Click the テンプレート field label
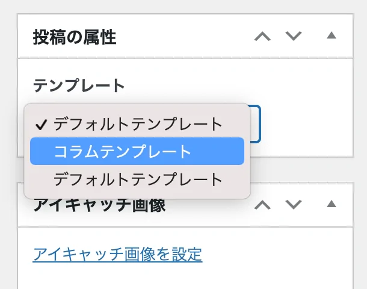Image resolution: width=367 pixels, height=289 pixels. tap(79, 85)
